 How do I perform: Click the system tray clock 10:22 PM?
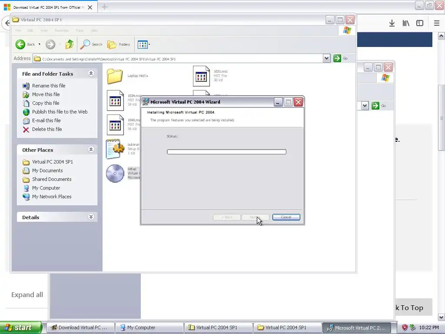coord(429,327)
